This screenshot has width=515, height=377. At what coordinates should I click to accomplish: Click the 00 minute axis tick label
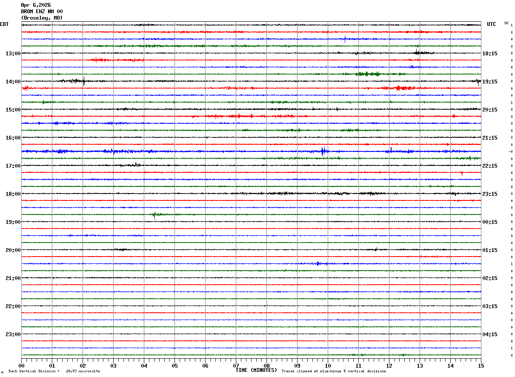21,366
